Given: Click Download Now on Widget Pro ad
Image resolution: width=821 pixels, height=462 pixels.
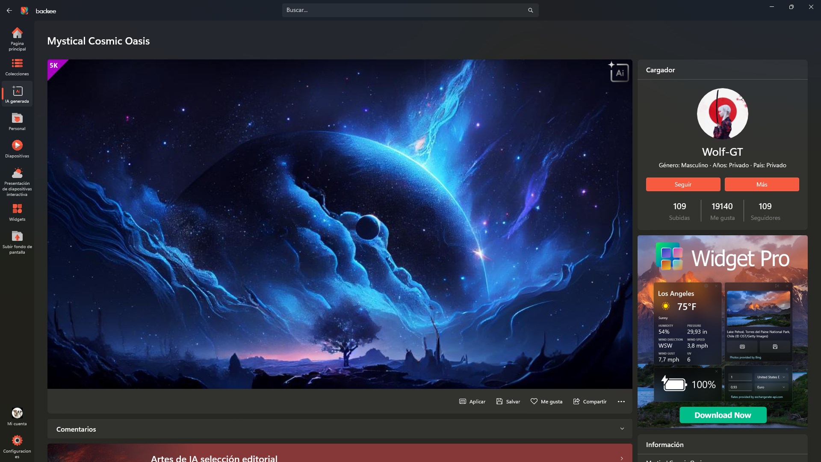Looking at the screenshot, I should 723,415.
